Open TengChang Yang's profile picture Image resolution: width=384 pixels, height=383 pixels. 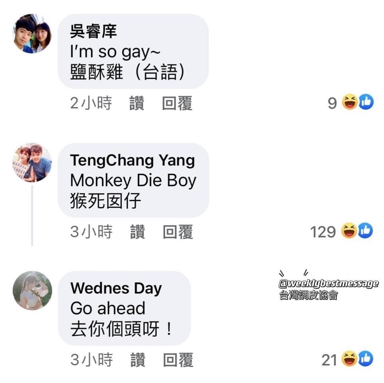[x=32, y=163]
